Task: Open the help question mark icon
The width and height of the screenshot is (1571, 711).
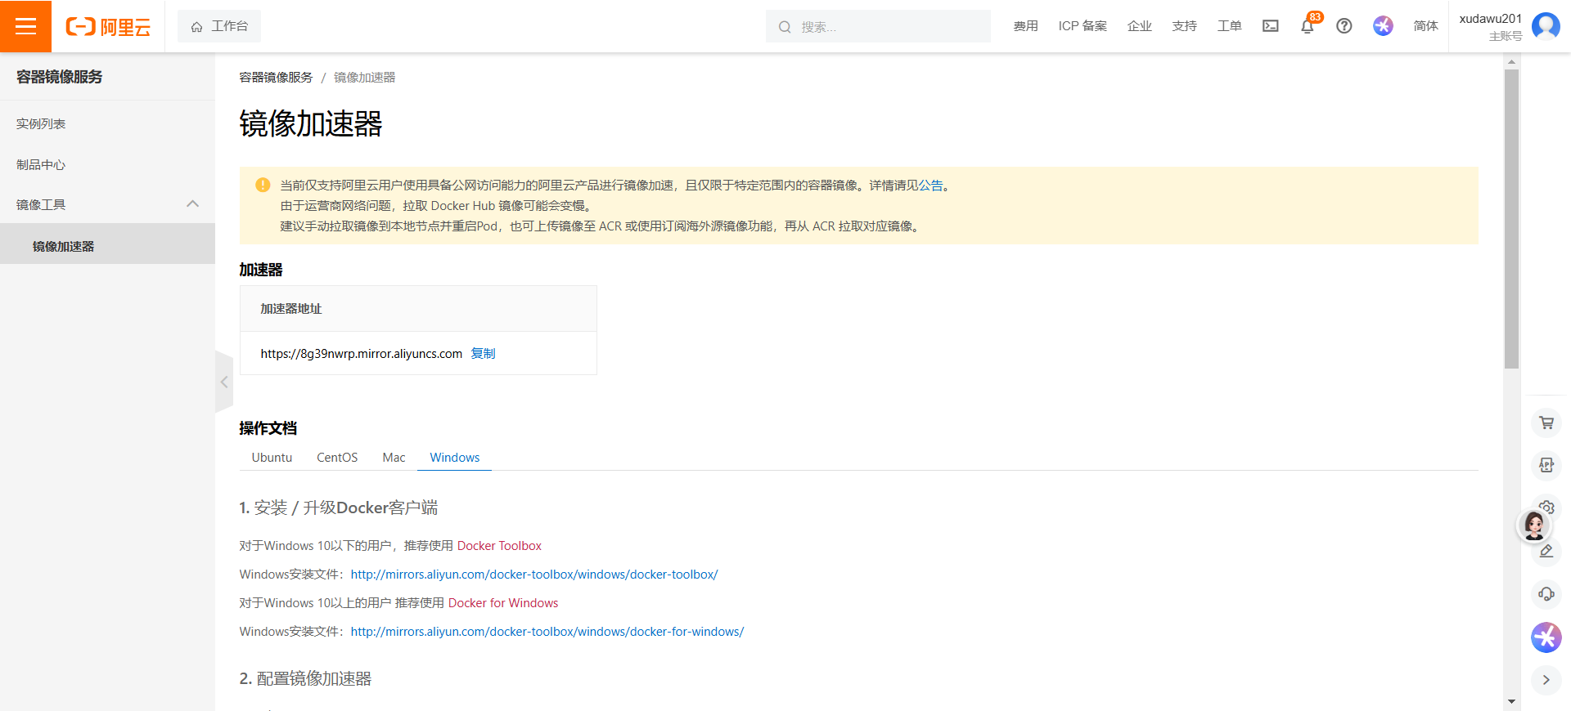Action: [x=1344, y=26]
